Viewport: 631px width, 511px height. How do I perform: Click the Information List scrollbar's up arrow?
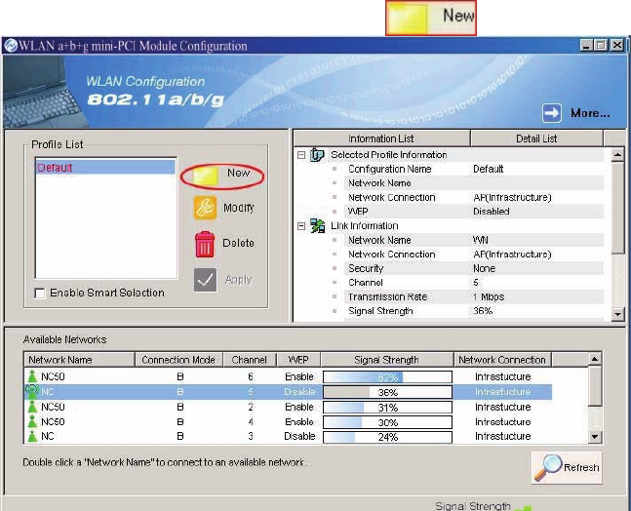pyautogui.click(x=617, y=155)
